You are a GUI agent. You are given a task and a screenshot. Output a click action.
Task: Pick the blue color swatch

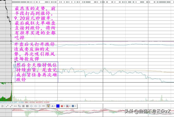tap(58, 106)
